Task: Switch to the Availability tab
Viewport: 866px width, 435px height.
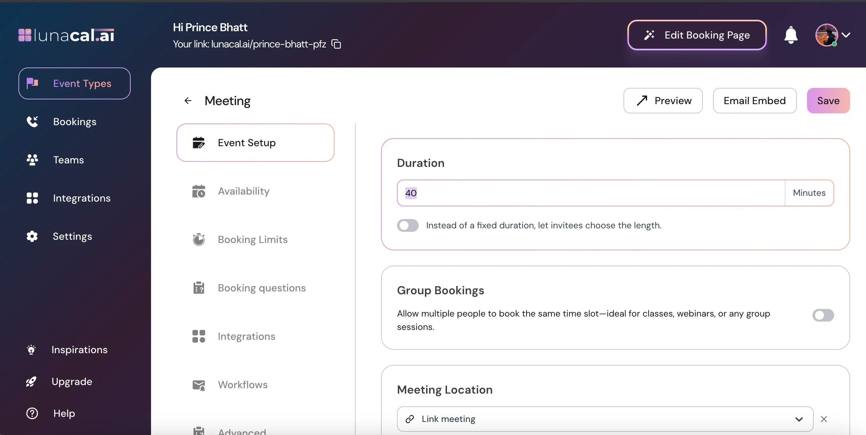Action: (x=243, y=191)
